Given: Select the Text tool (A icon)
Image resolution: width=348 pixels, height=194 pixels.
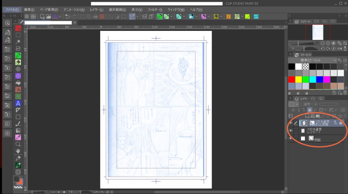Looking at the screenshot, I should (x=18, y=103).
